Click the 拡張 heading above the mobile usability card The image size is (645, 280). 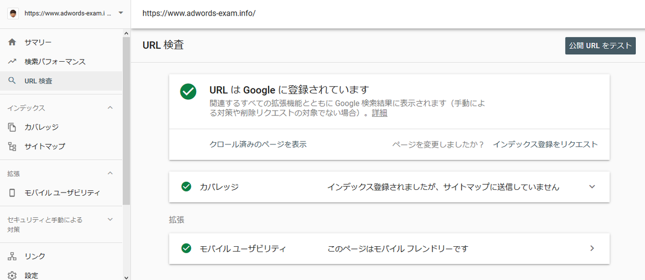(x=176, y=220)
